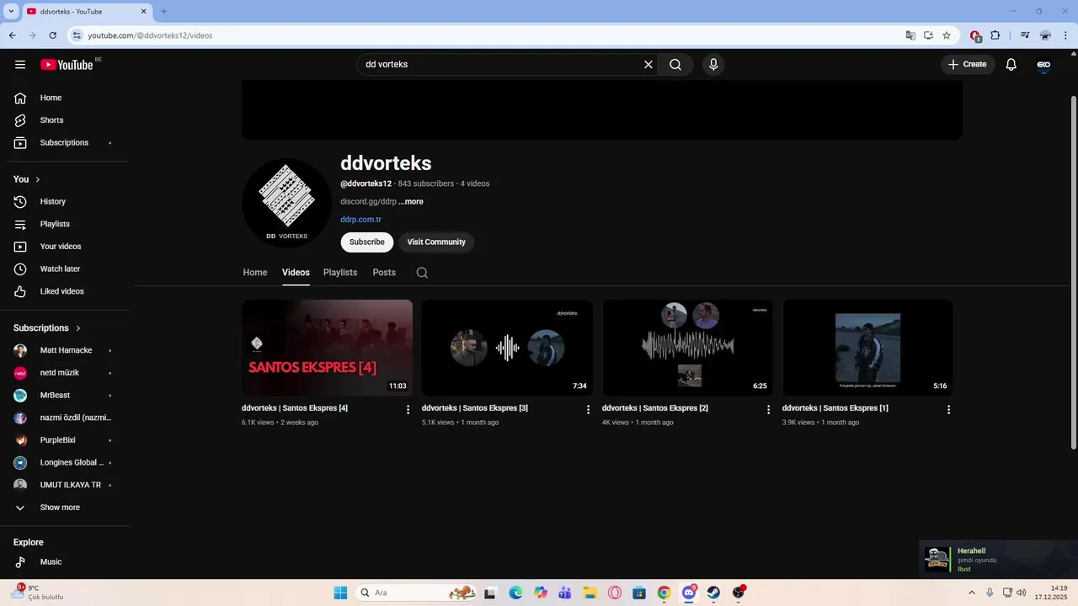Click the install app icon in address bar

tap(928, 35)
